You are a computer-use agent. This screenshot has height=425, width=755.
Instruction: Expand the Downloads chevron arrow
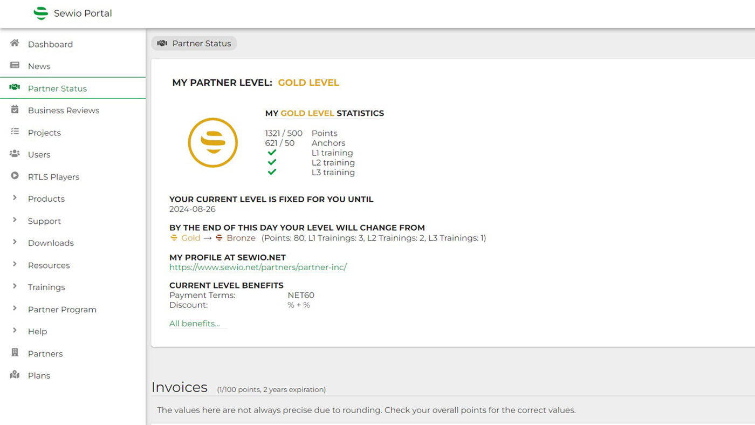coord(15,242)
